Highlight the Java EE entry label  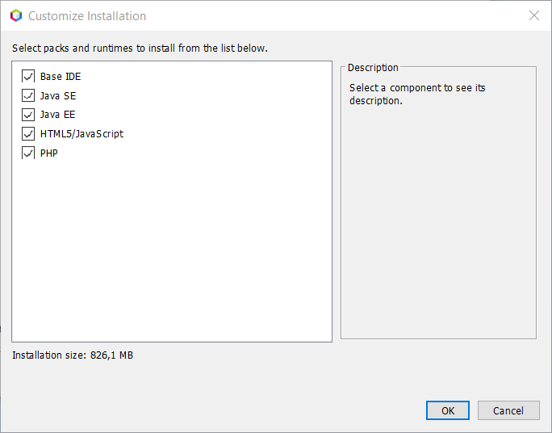[x=58, y=115]
